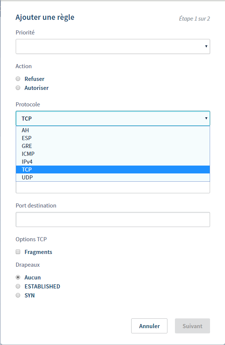Choose the highlighted TCP option
Viewport: 225px width, 345px height.
pyautogui.click(x=113, y=170)
